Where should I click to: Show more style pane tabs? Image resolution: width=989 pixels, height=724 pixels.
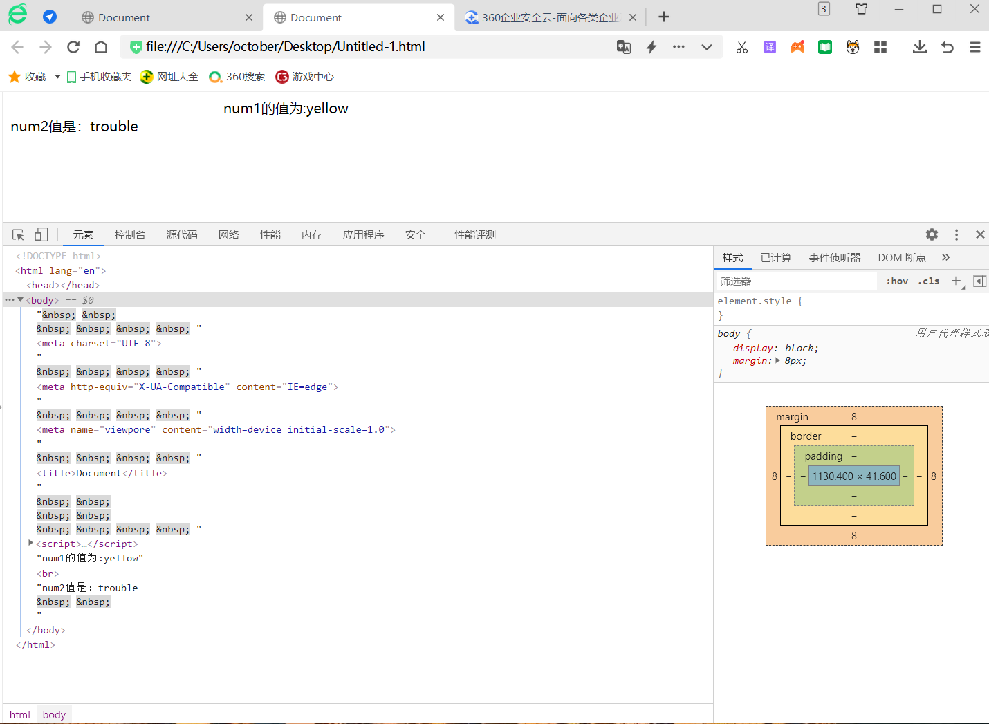[945, 257]
